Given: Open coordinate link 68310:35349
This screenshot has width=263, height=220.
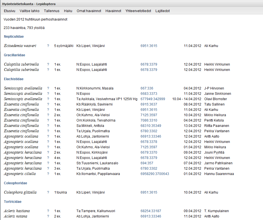Looking at the screenshot, I should [x=151, y=126].
